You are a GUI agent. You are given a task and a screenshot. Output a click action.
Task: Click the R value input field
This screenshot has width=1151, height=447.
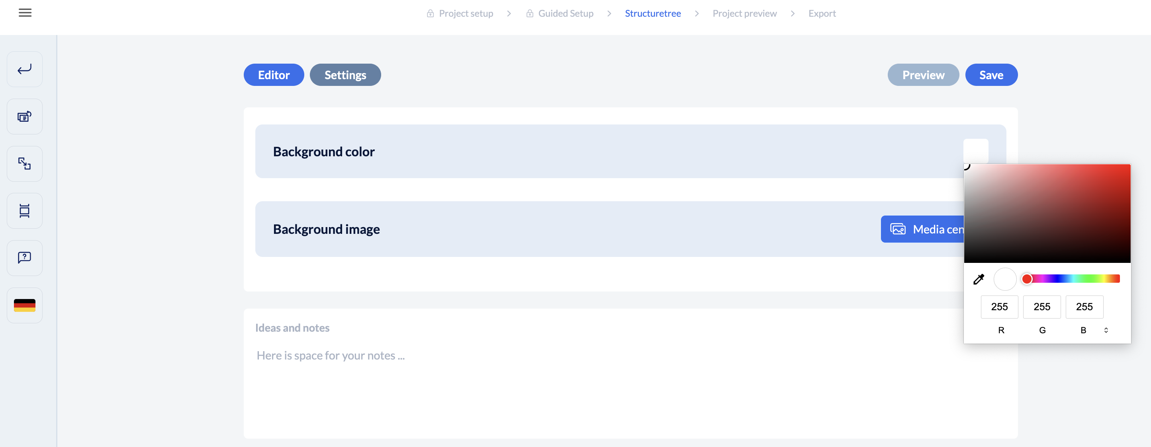[x=999, y=307]
